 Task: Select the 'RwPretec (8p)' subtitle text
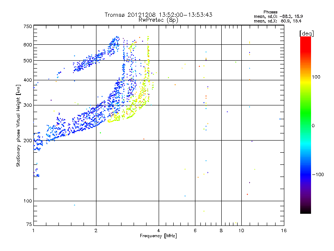pyautogui.click(x=158, y=20)
